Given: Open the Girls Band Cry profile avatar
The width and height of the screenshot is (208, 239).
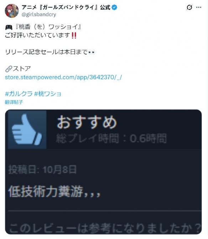Looking at the screenshot, I should click(x=12, y=11).
